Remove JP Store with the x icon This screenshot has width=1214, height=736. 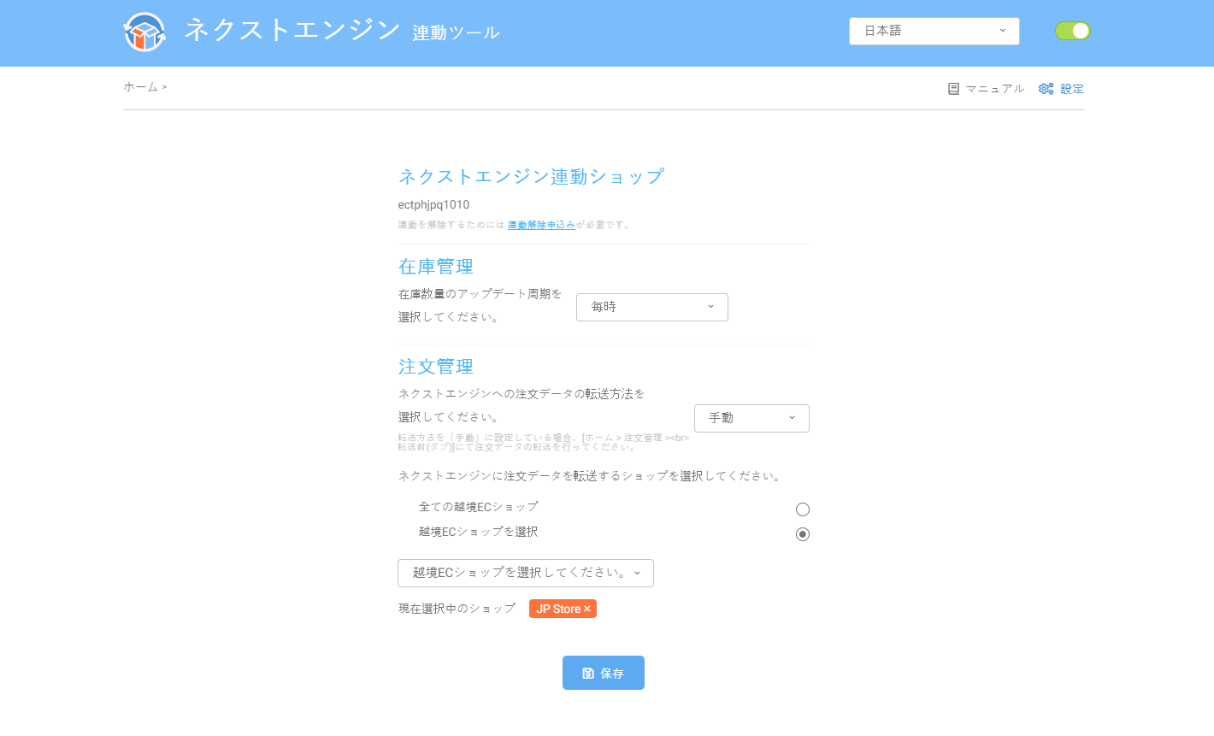click(x=587, y=609)
